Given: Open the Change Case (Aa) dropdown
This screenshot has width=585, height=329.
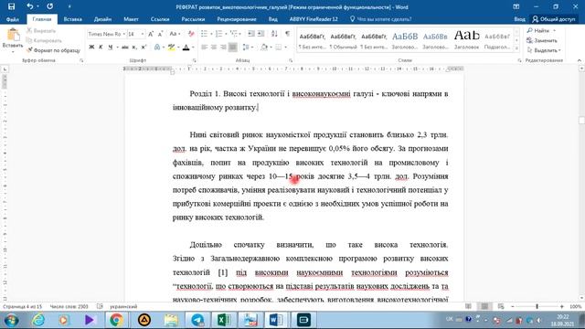Looking at the screenshot, I should click(175, 34).
